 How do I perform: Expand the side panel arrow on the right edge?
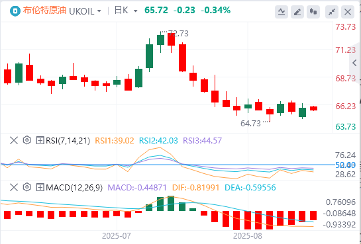point(356,63)
